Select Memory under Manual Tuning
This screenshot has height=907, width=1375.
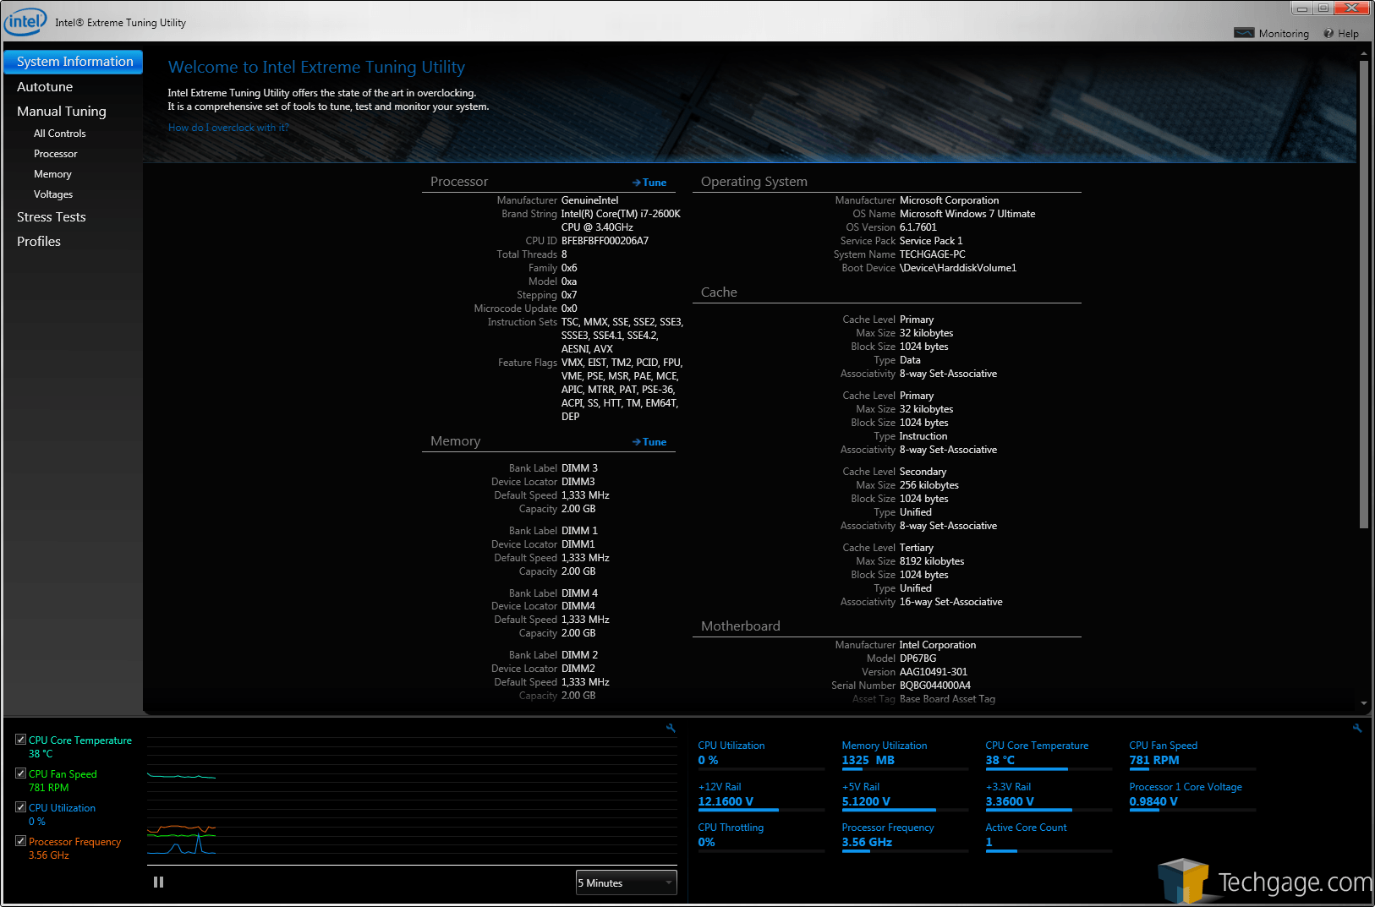point(52,174)
